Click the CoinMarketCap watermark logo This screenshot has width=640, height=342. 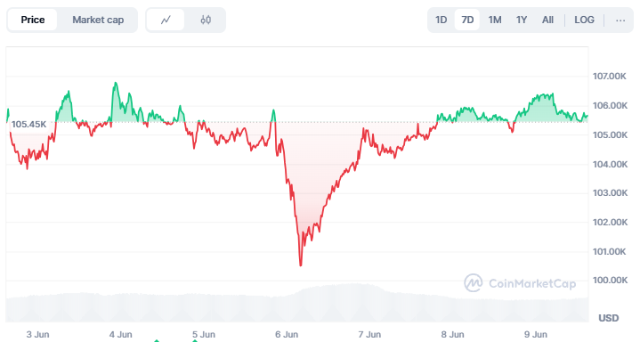coord(520,283)
